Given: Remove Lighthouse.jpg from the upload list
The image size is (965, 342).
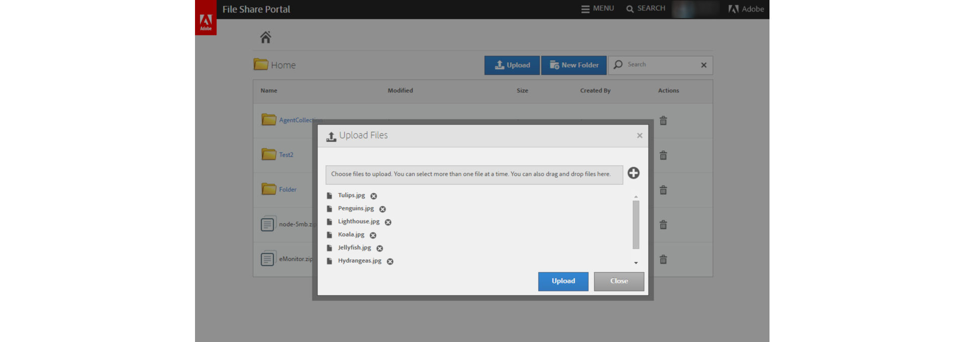Looking at the screenshot, I should pyautogui.click(x=388, y=222).
